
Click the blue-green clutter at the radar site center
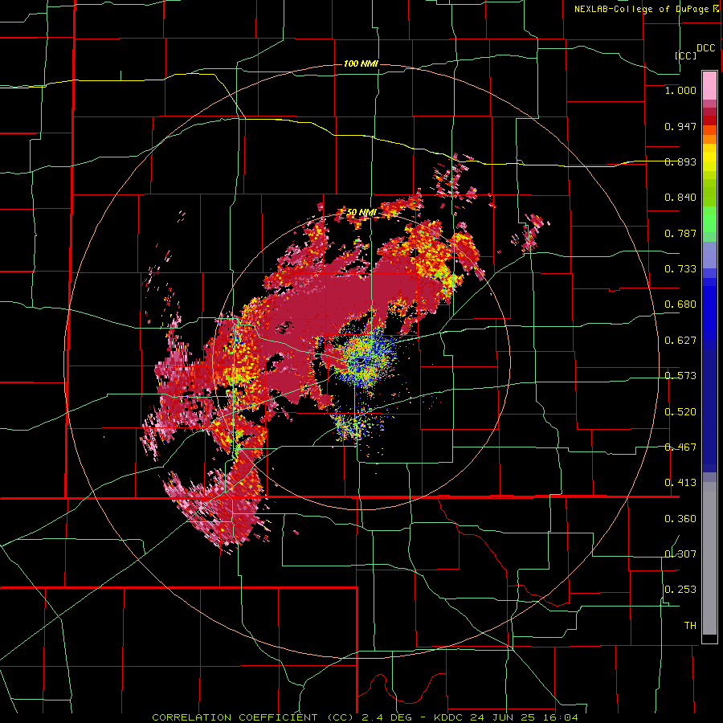coord(363,358)
